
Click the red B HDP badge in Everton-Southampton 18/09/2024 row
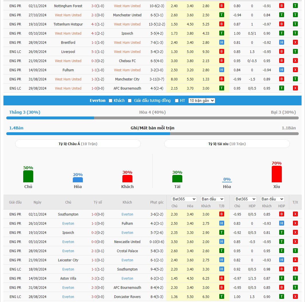pyautogui.click(x=281, y=269)
